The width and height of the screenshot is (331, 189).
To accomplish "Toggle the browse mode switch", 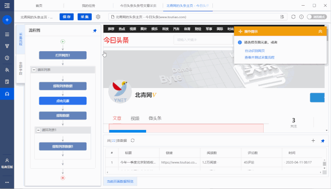I will (316, 17).
